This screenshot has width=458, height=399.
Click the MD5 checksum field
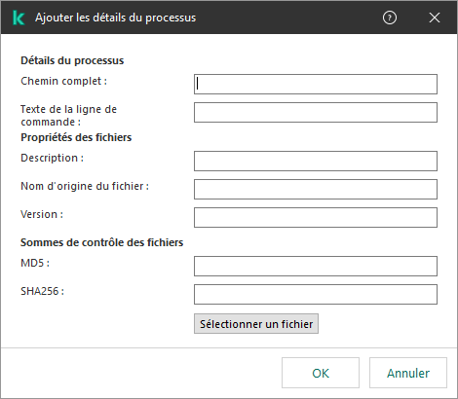point(316,266)
